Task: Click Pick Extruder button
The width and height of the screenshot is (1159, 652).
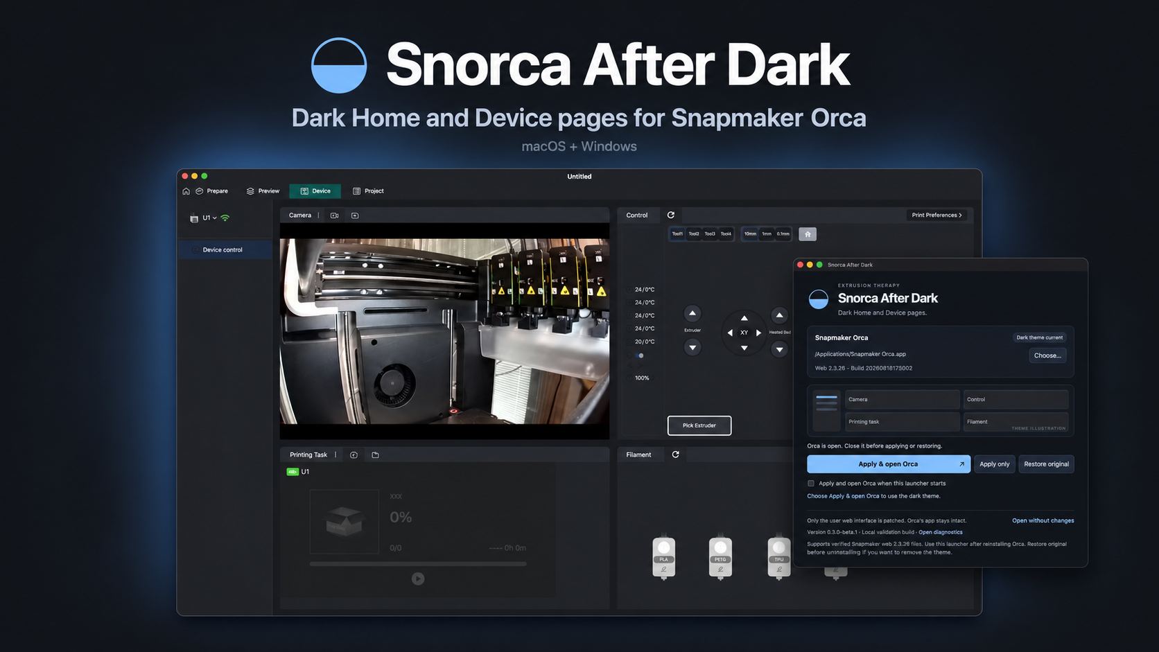Action: [x=699, y=425]
